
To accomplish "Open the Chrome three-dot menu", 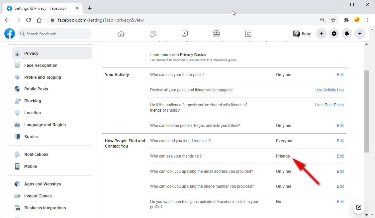I will [368, 20].
